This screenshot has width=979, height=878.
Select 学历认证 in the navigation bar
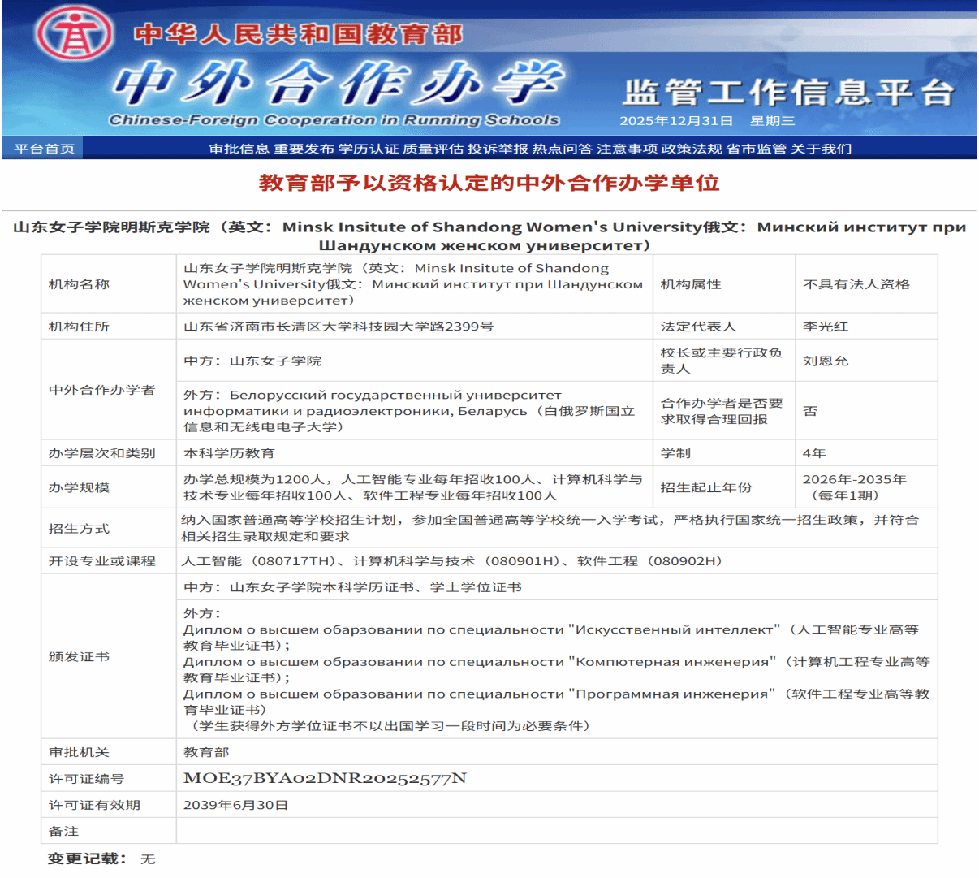click(369, 149)
